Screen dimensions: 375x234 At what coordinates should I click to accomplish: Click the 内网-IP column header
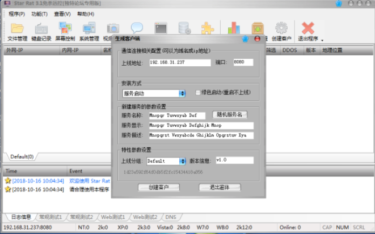coord(81,50)
